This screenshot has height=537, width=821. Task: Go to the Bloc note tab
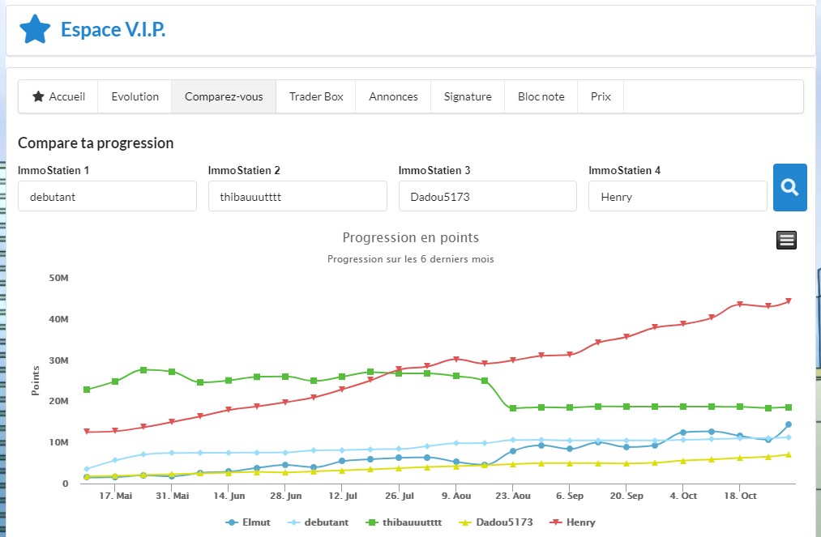point(541,96)
